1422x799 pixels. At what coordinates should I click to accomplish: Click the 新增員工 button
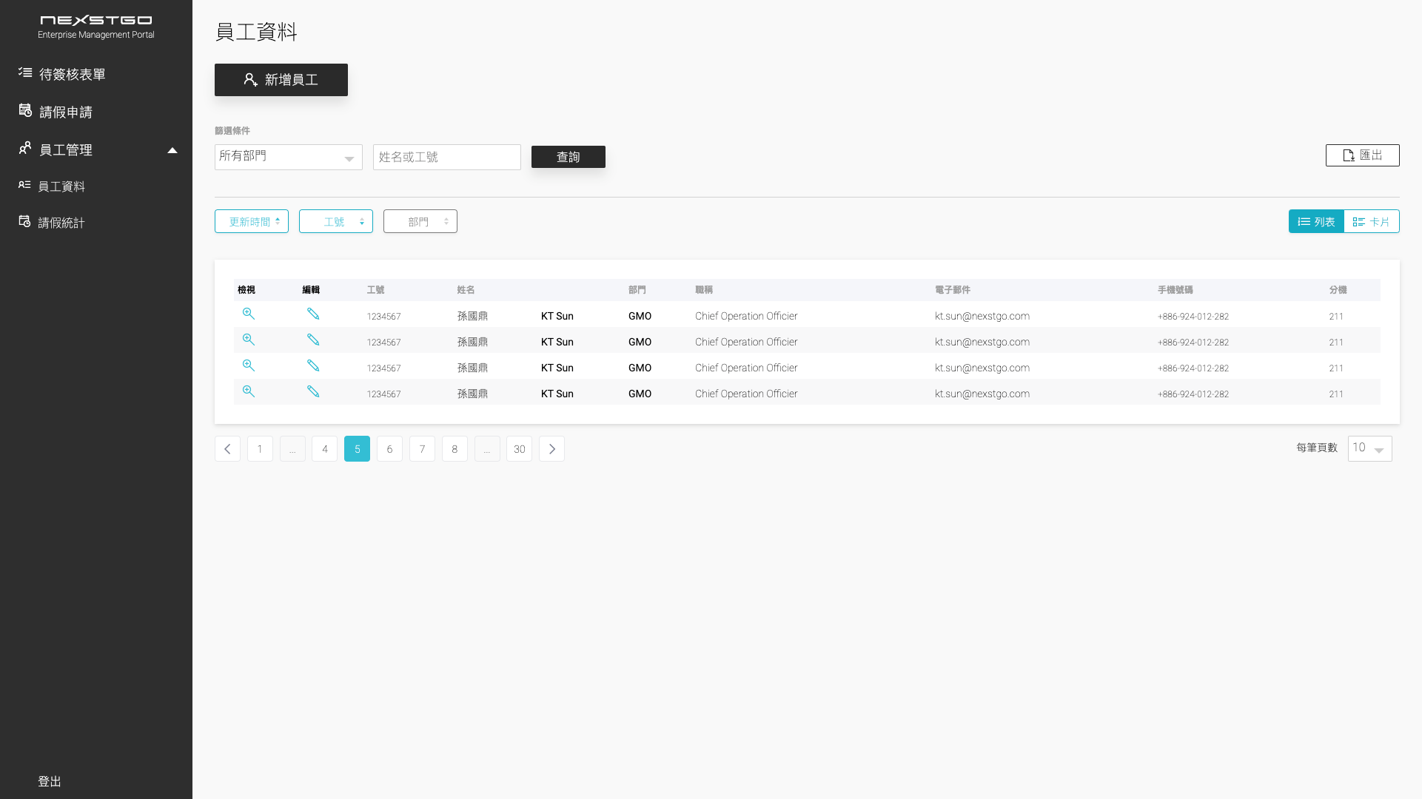click(x=281, y=80)
